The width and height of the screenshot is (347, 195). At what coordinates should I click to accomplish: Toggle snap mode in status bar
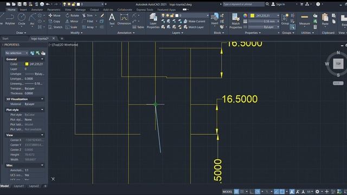coord(242,191)
